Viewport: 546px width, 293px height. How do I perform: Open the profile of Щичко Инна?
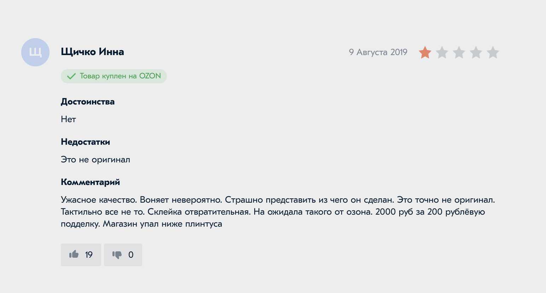[92, 52]
